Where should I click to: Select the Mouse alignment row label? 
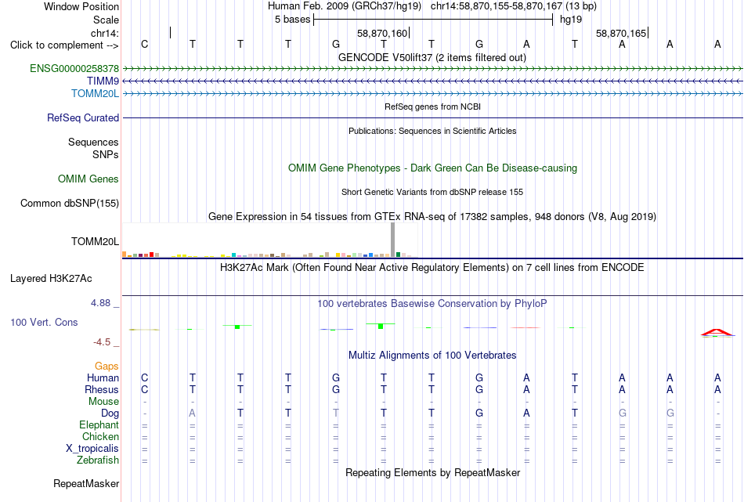tap(104, 402)
